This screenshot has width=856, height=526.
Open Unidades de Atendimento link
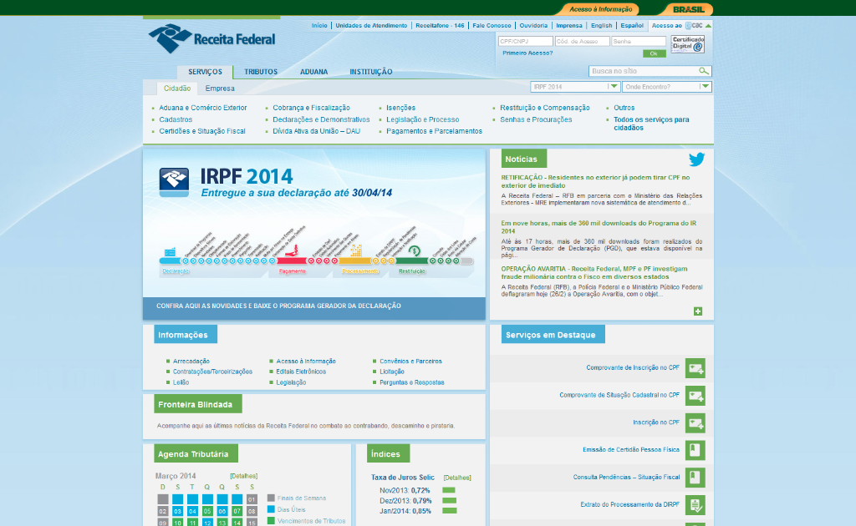tap(371, 26)
